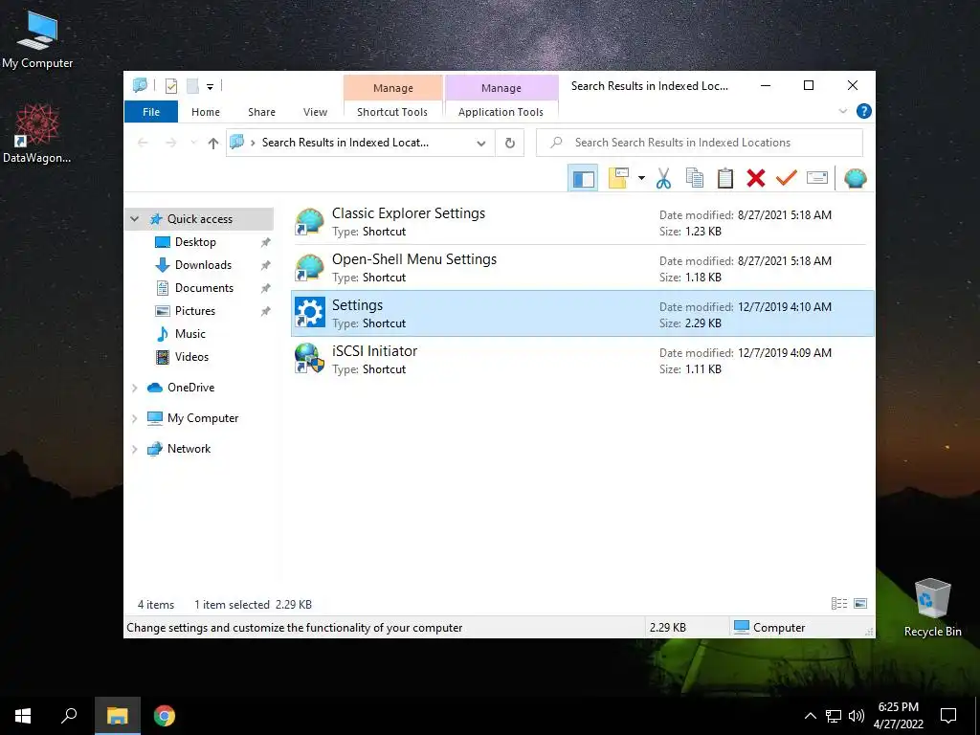Click the Back navigation arrow
The height and width of the screenshot is (735, 980).
pos(143,144)
